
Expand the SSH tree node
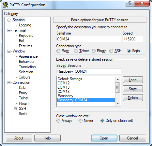pos(15,109)
